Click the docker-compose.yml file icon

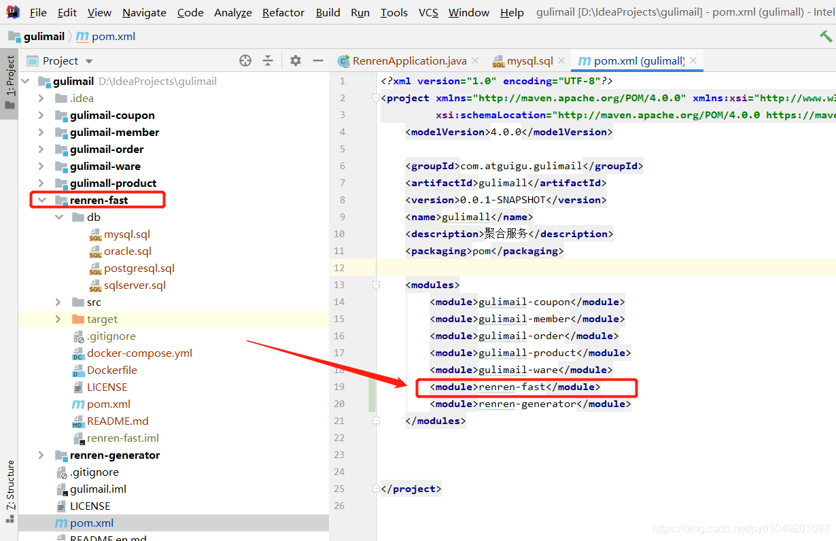click(78, 353)
